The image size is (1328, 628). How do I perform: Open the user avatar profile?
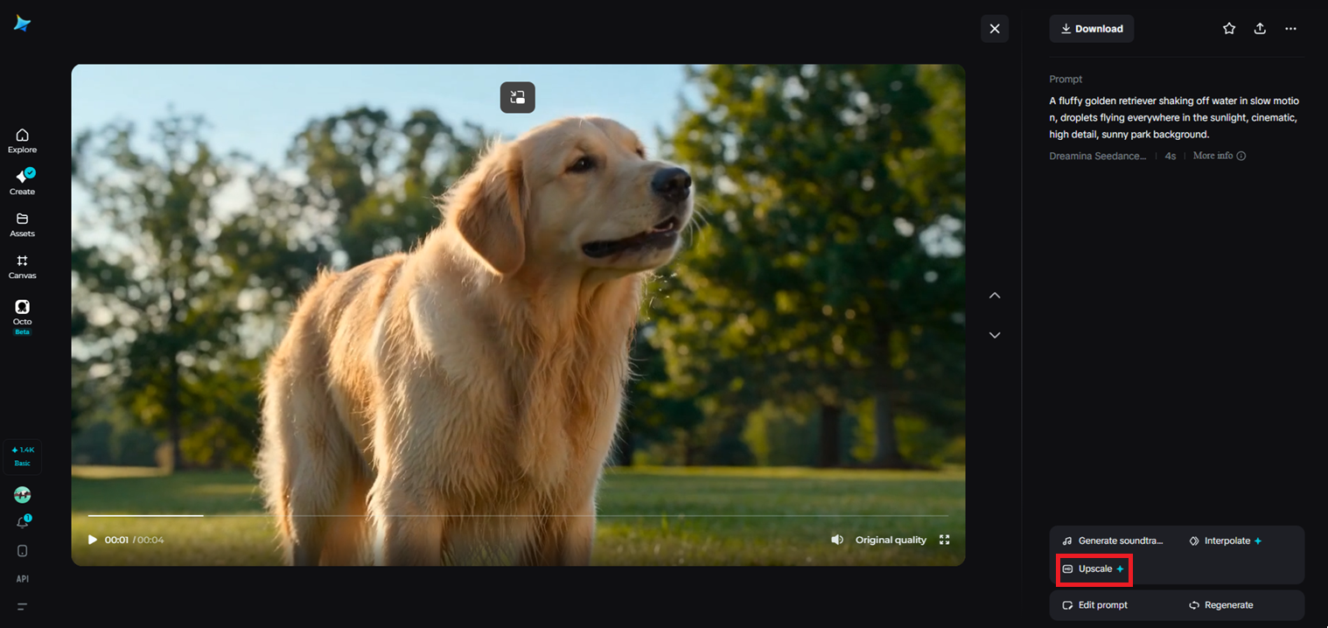[23, 495]
